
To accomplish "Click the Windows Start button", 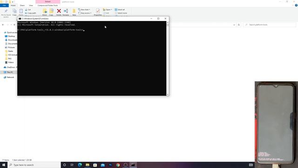I will [4, 165].
